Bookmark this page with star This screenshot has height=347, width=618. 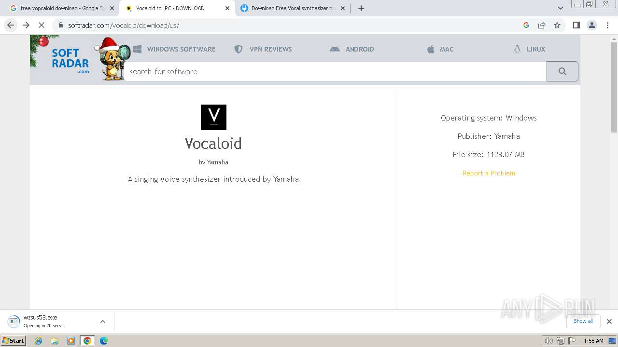(557, 25)
